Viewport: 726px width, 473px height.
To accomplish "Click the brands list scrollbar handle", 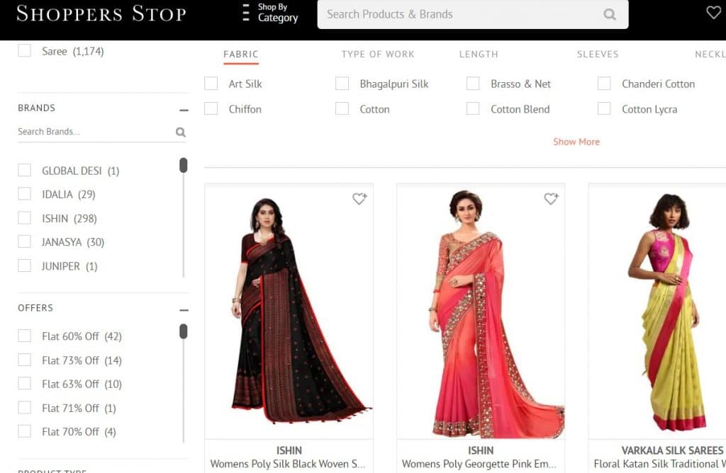I will [184, 165].
